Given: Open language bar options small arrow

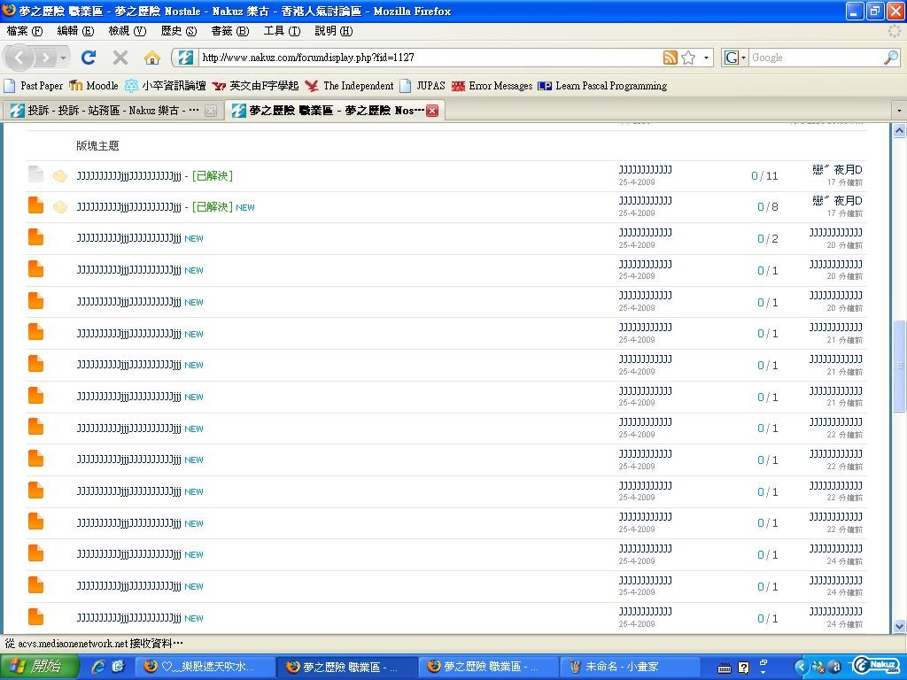Looking at the screenshot, I should pyautogui.click(x=764, y=672).
